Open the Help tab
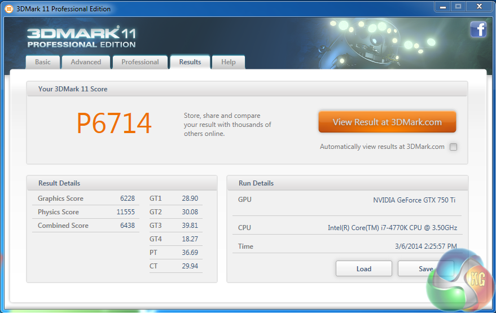The width and height of the screenshot is (496, 313). (x=229, y=62)
